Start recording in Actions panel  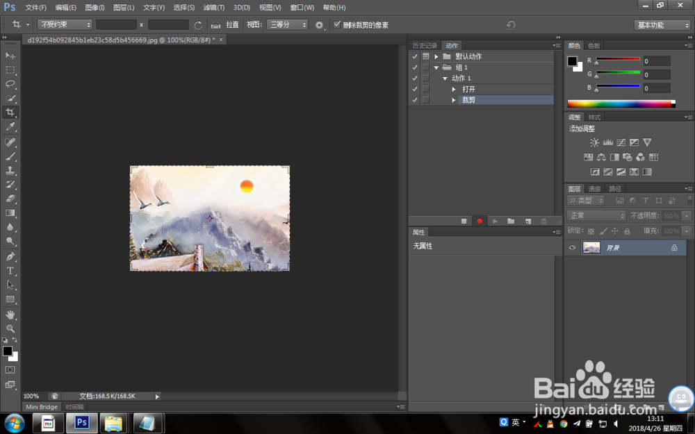click(x=480, y=221)
